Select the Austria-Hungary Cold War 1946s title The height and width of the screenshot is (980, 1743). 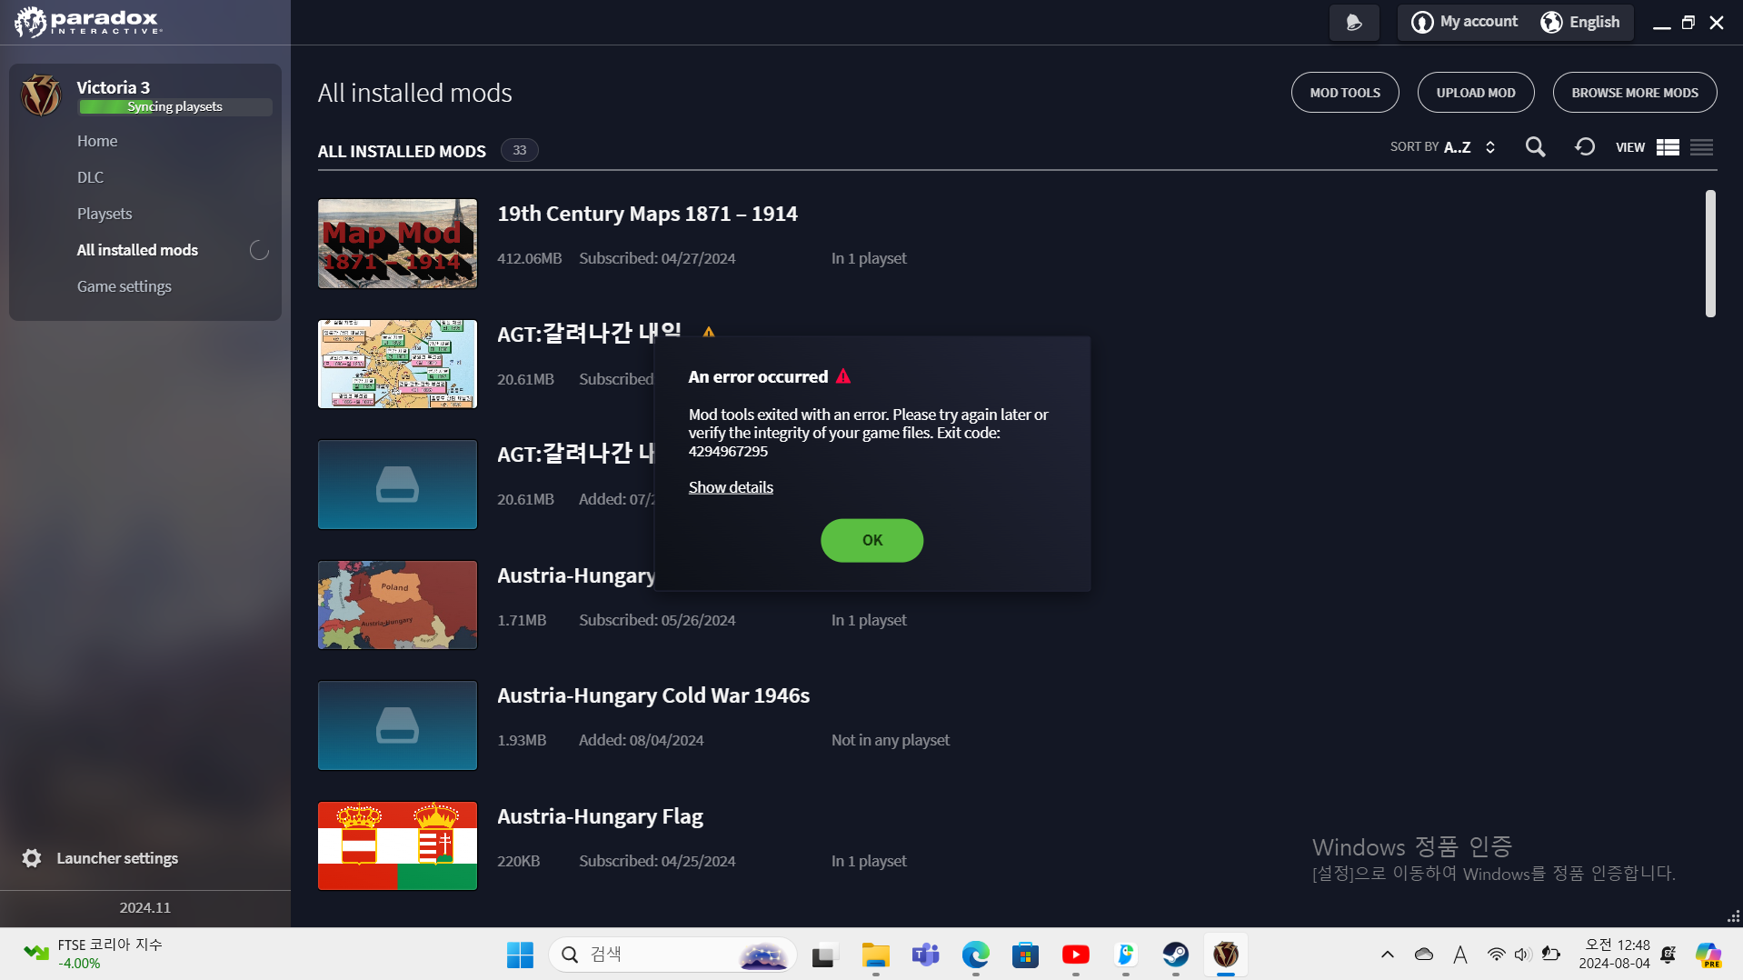click(653, 695)
